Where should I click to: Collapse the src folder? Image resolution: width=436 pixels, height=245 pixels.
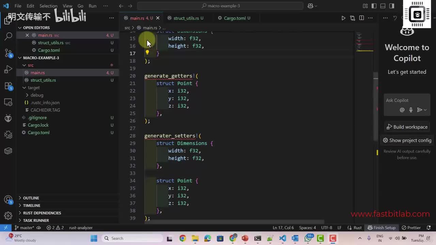[x=30, y=65]
